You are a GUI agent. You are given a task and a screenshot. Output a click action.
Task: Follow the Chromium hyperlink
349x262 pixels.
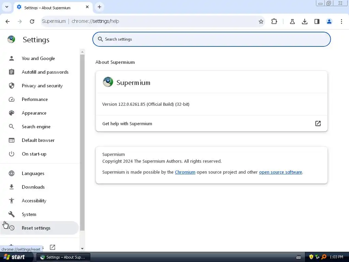(x=185, y=172)
